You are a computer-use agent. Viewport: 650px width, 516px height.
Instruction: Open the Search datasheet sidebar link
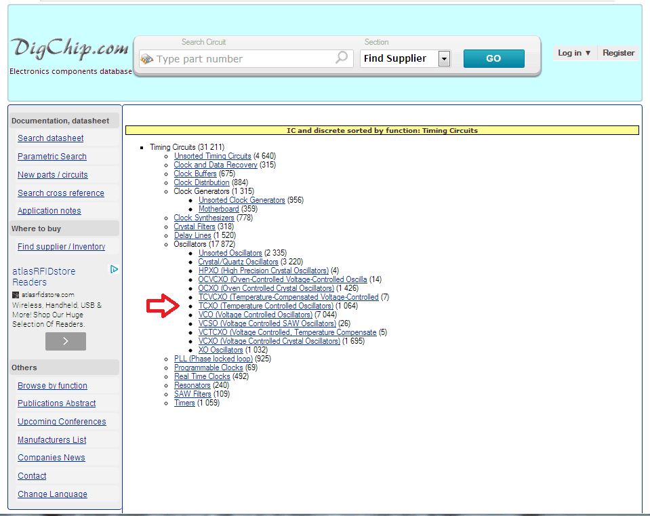point(51,138)
